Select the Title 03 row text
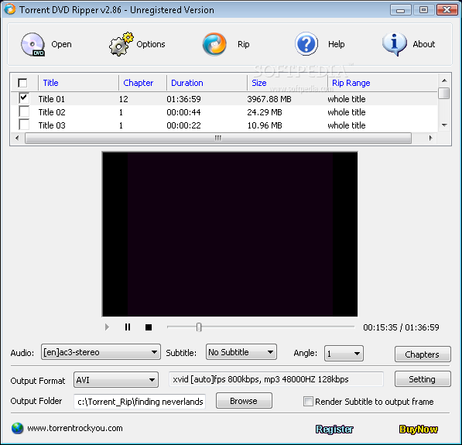 coord(52,125)
